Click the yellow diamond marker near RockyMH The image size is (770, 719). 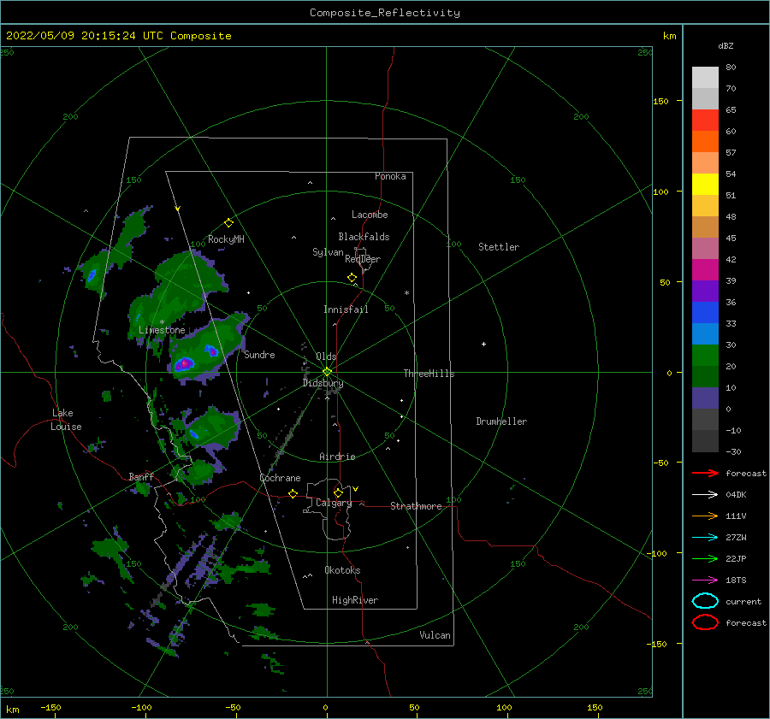228,223
